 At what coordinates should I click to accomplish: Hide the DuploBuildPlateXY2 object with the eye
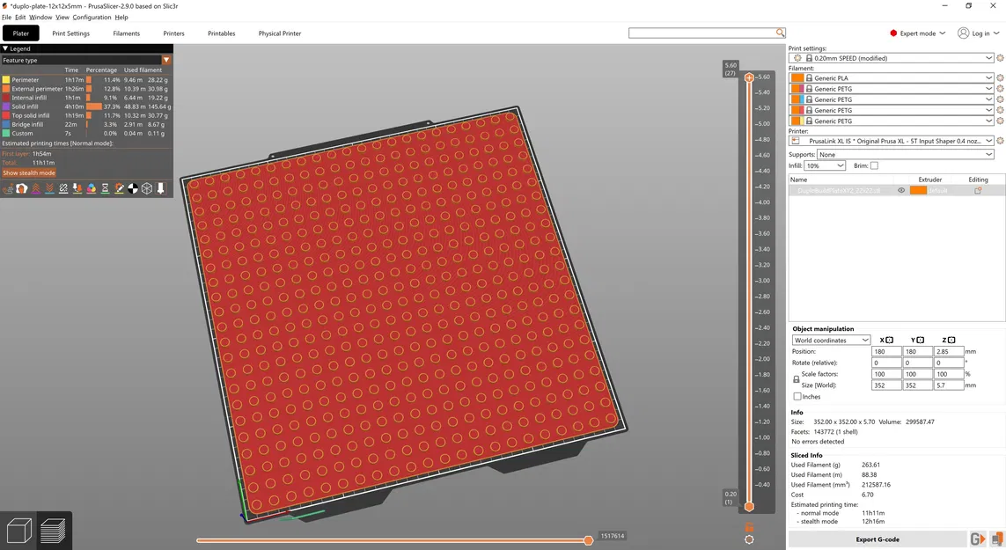tap(901, 189)
